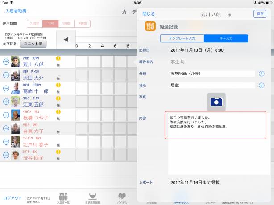Open info for 分類 field

pos(262,74)
